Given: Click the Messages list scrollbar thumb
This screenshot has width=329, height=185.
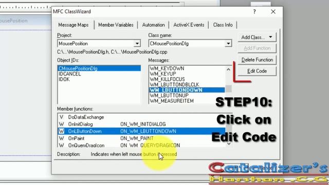Looking at the screenshot, I should (228, 88).
